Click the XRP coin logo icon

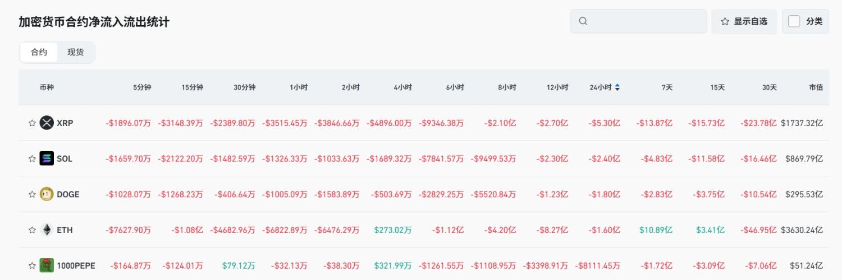point(47,123)
